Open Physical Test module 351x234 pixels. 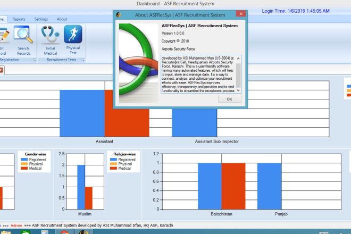73,40
